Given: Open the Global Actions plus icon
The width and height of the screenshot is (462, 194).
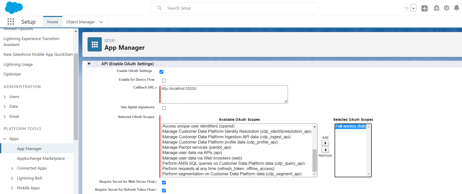Looking at the screenshot, I should click(x=424, y=8).
